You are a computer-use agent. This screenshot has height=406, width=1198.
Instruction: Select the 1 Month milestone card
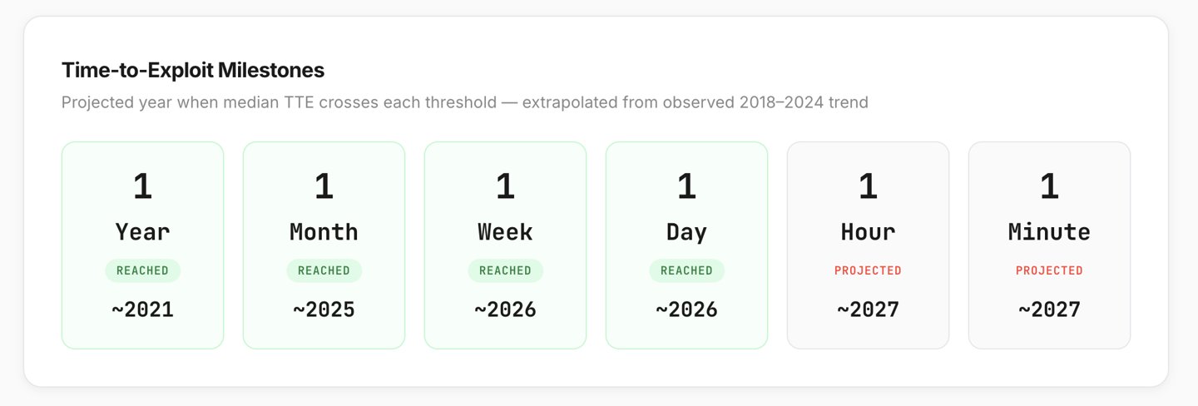tap(324, 245)
